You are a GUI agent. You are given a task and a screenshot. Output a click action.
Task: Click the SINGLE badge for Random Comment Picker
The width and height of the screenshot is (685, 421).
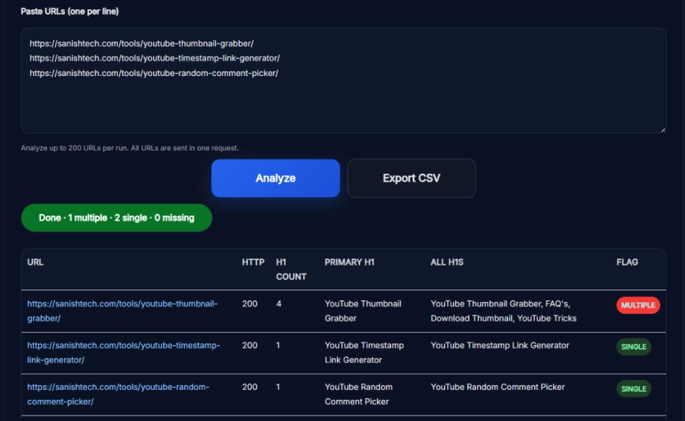[x=633, y=389]
